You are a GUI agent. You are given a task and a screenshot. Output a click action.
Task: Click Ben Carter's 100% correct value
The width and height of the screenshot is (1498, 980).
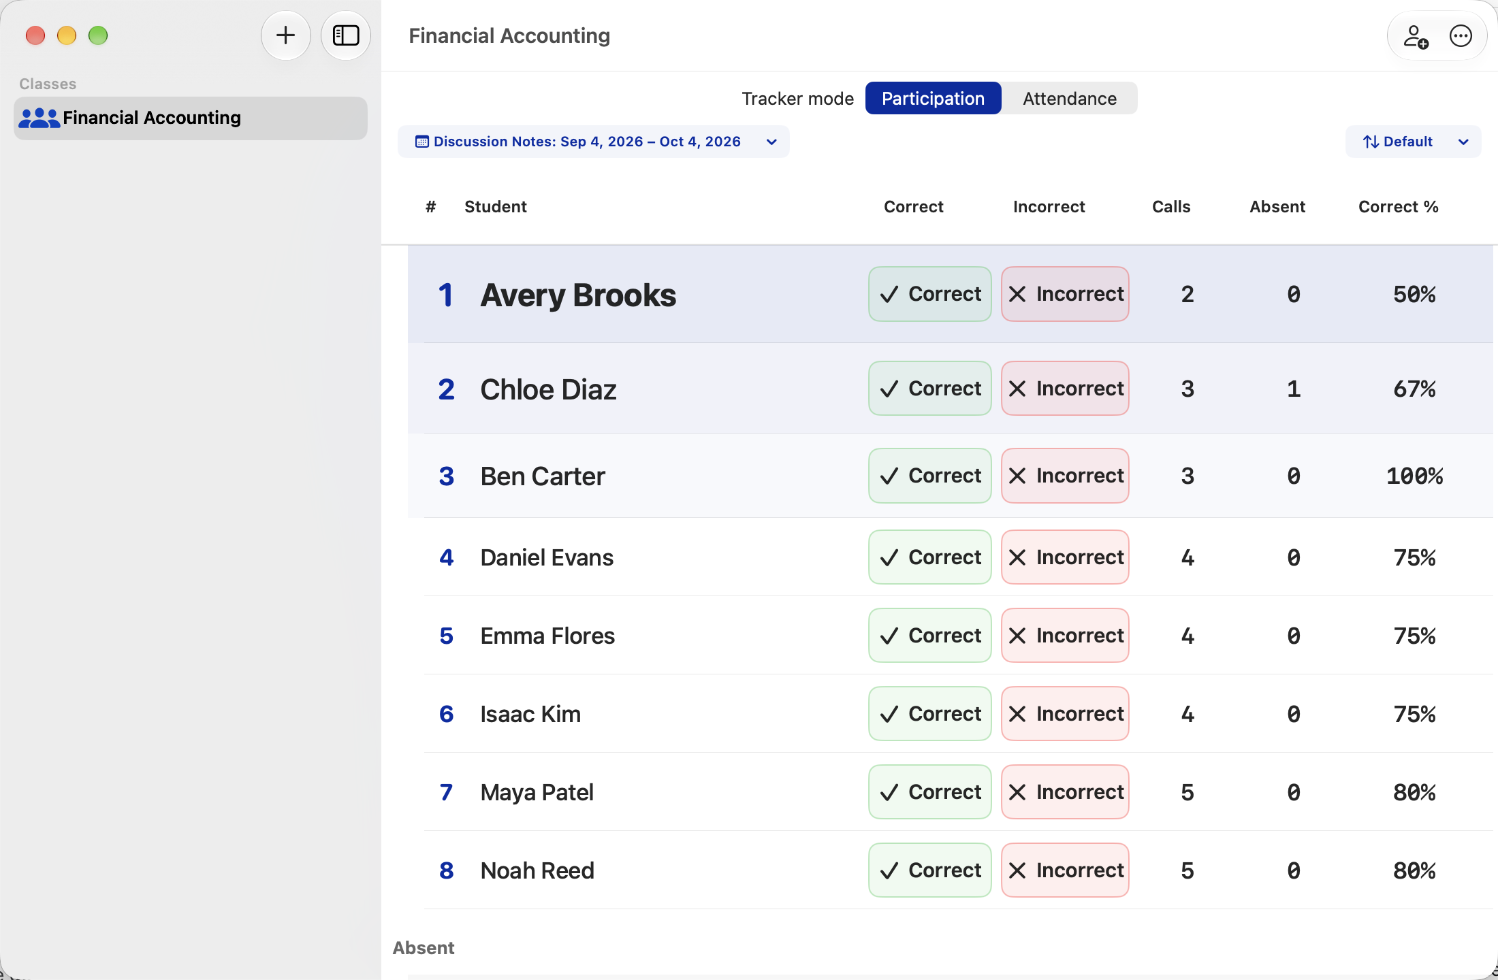(1415, 476)
